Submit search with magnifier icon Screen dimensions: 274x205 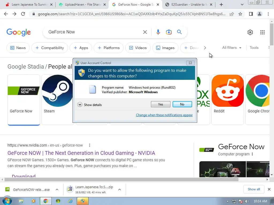pos(179,32)
